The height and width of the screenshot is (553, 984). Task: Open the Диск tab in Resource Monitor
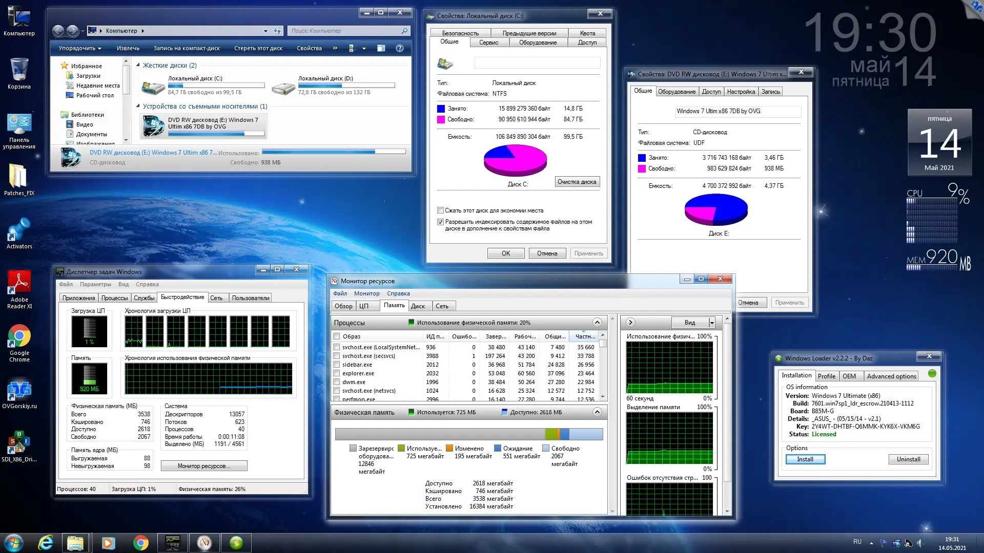pos(418,306)
